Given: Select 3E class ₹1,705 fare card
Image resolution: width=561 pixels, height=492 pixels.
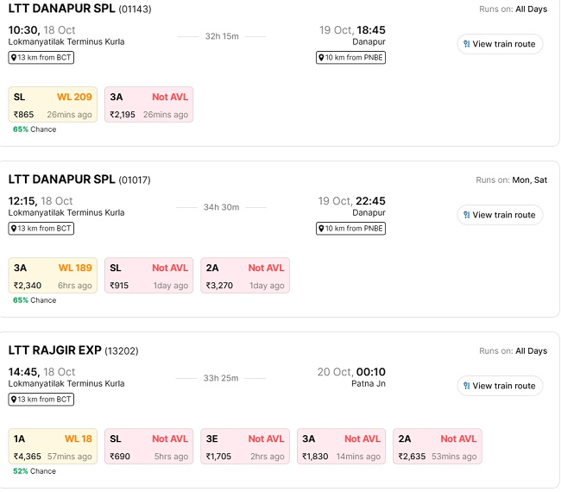Looking at the screenshot, I should (x=245, y=447).
